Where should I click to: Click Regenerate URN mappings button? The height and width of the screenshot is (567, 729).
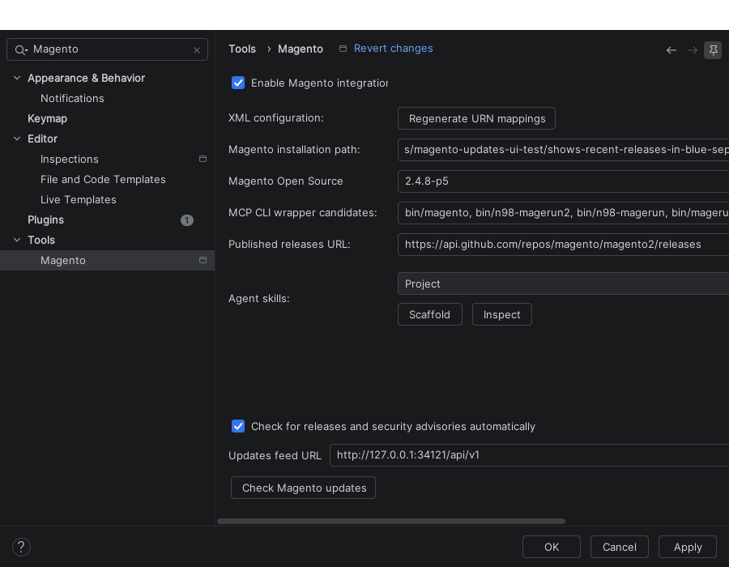pos(476,118)
